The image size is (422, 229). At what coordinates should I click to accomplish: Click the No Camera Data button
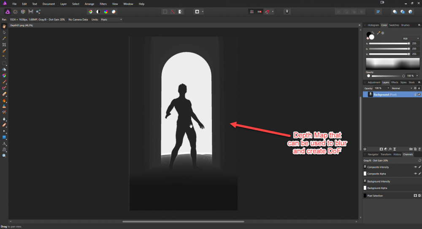coord(78,19)
